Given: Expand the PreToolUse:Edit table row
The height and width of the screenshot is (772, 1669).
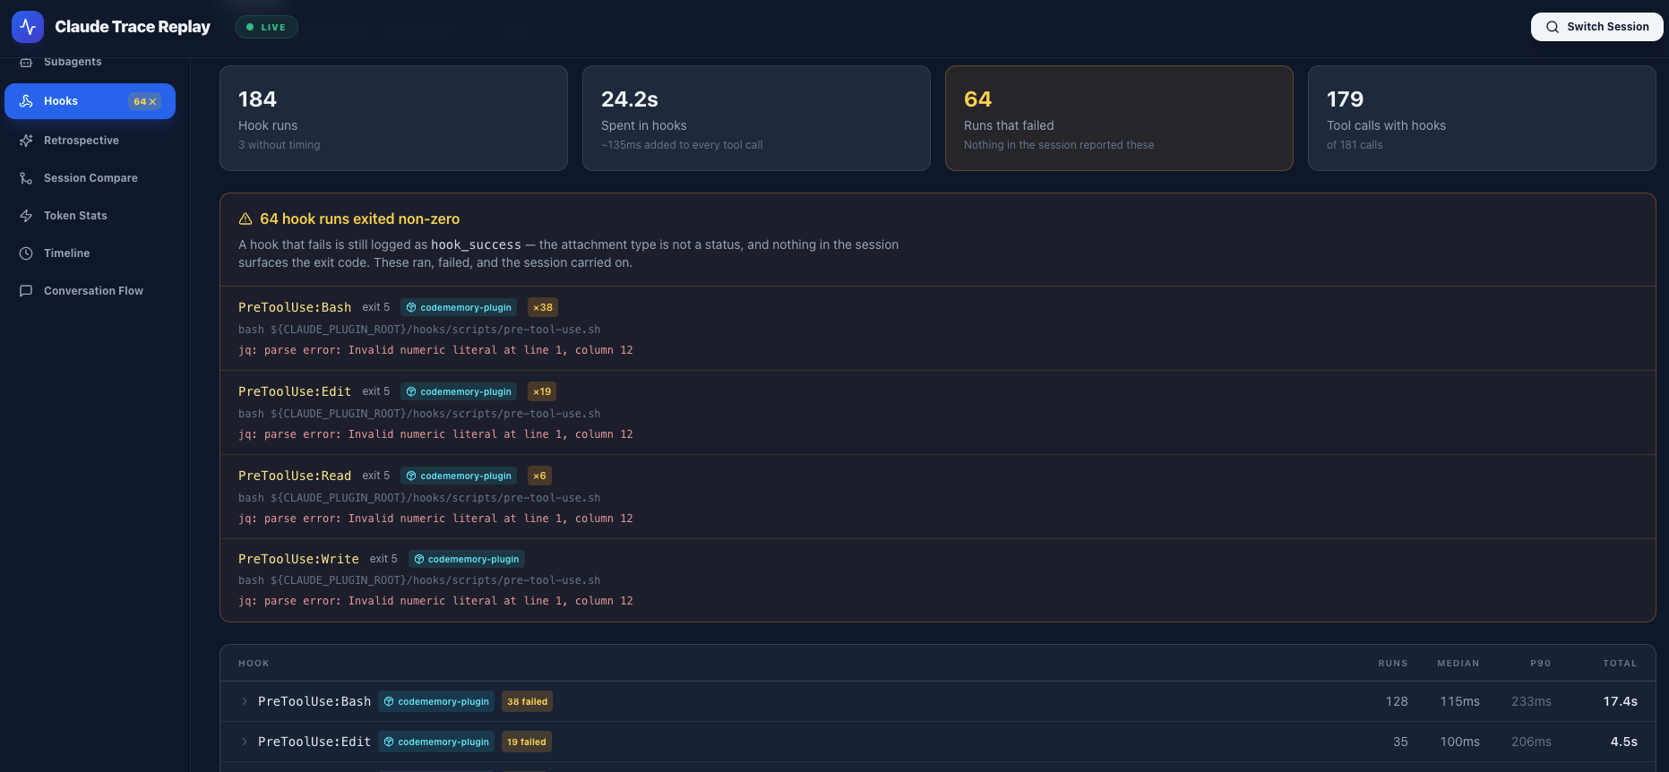Looking at the screenshot, I should click(x=937, y=742).
